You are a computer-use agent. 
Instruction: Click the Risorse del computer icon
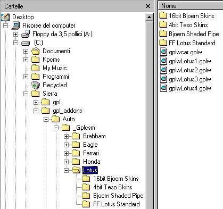click(15, 26)
